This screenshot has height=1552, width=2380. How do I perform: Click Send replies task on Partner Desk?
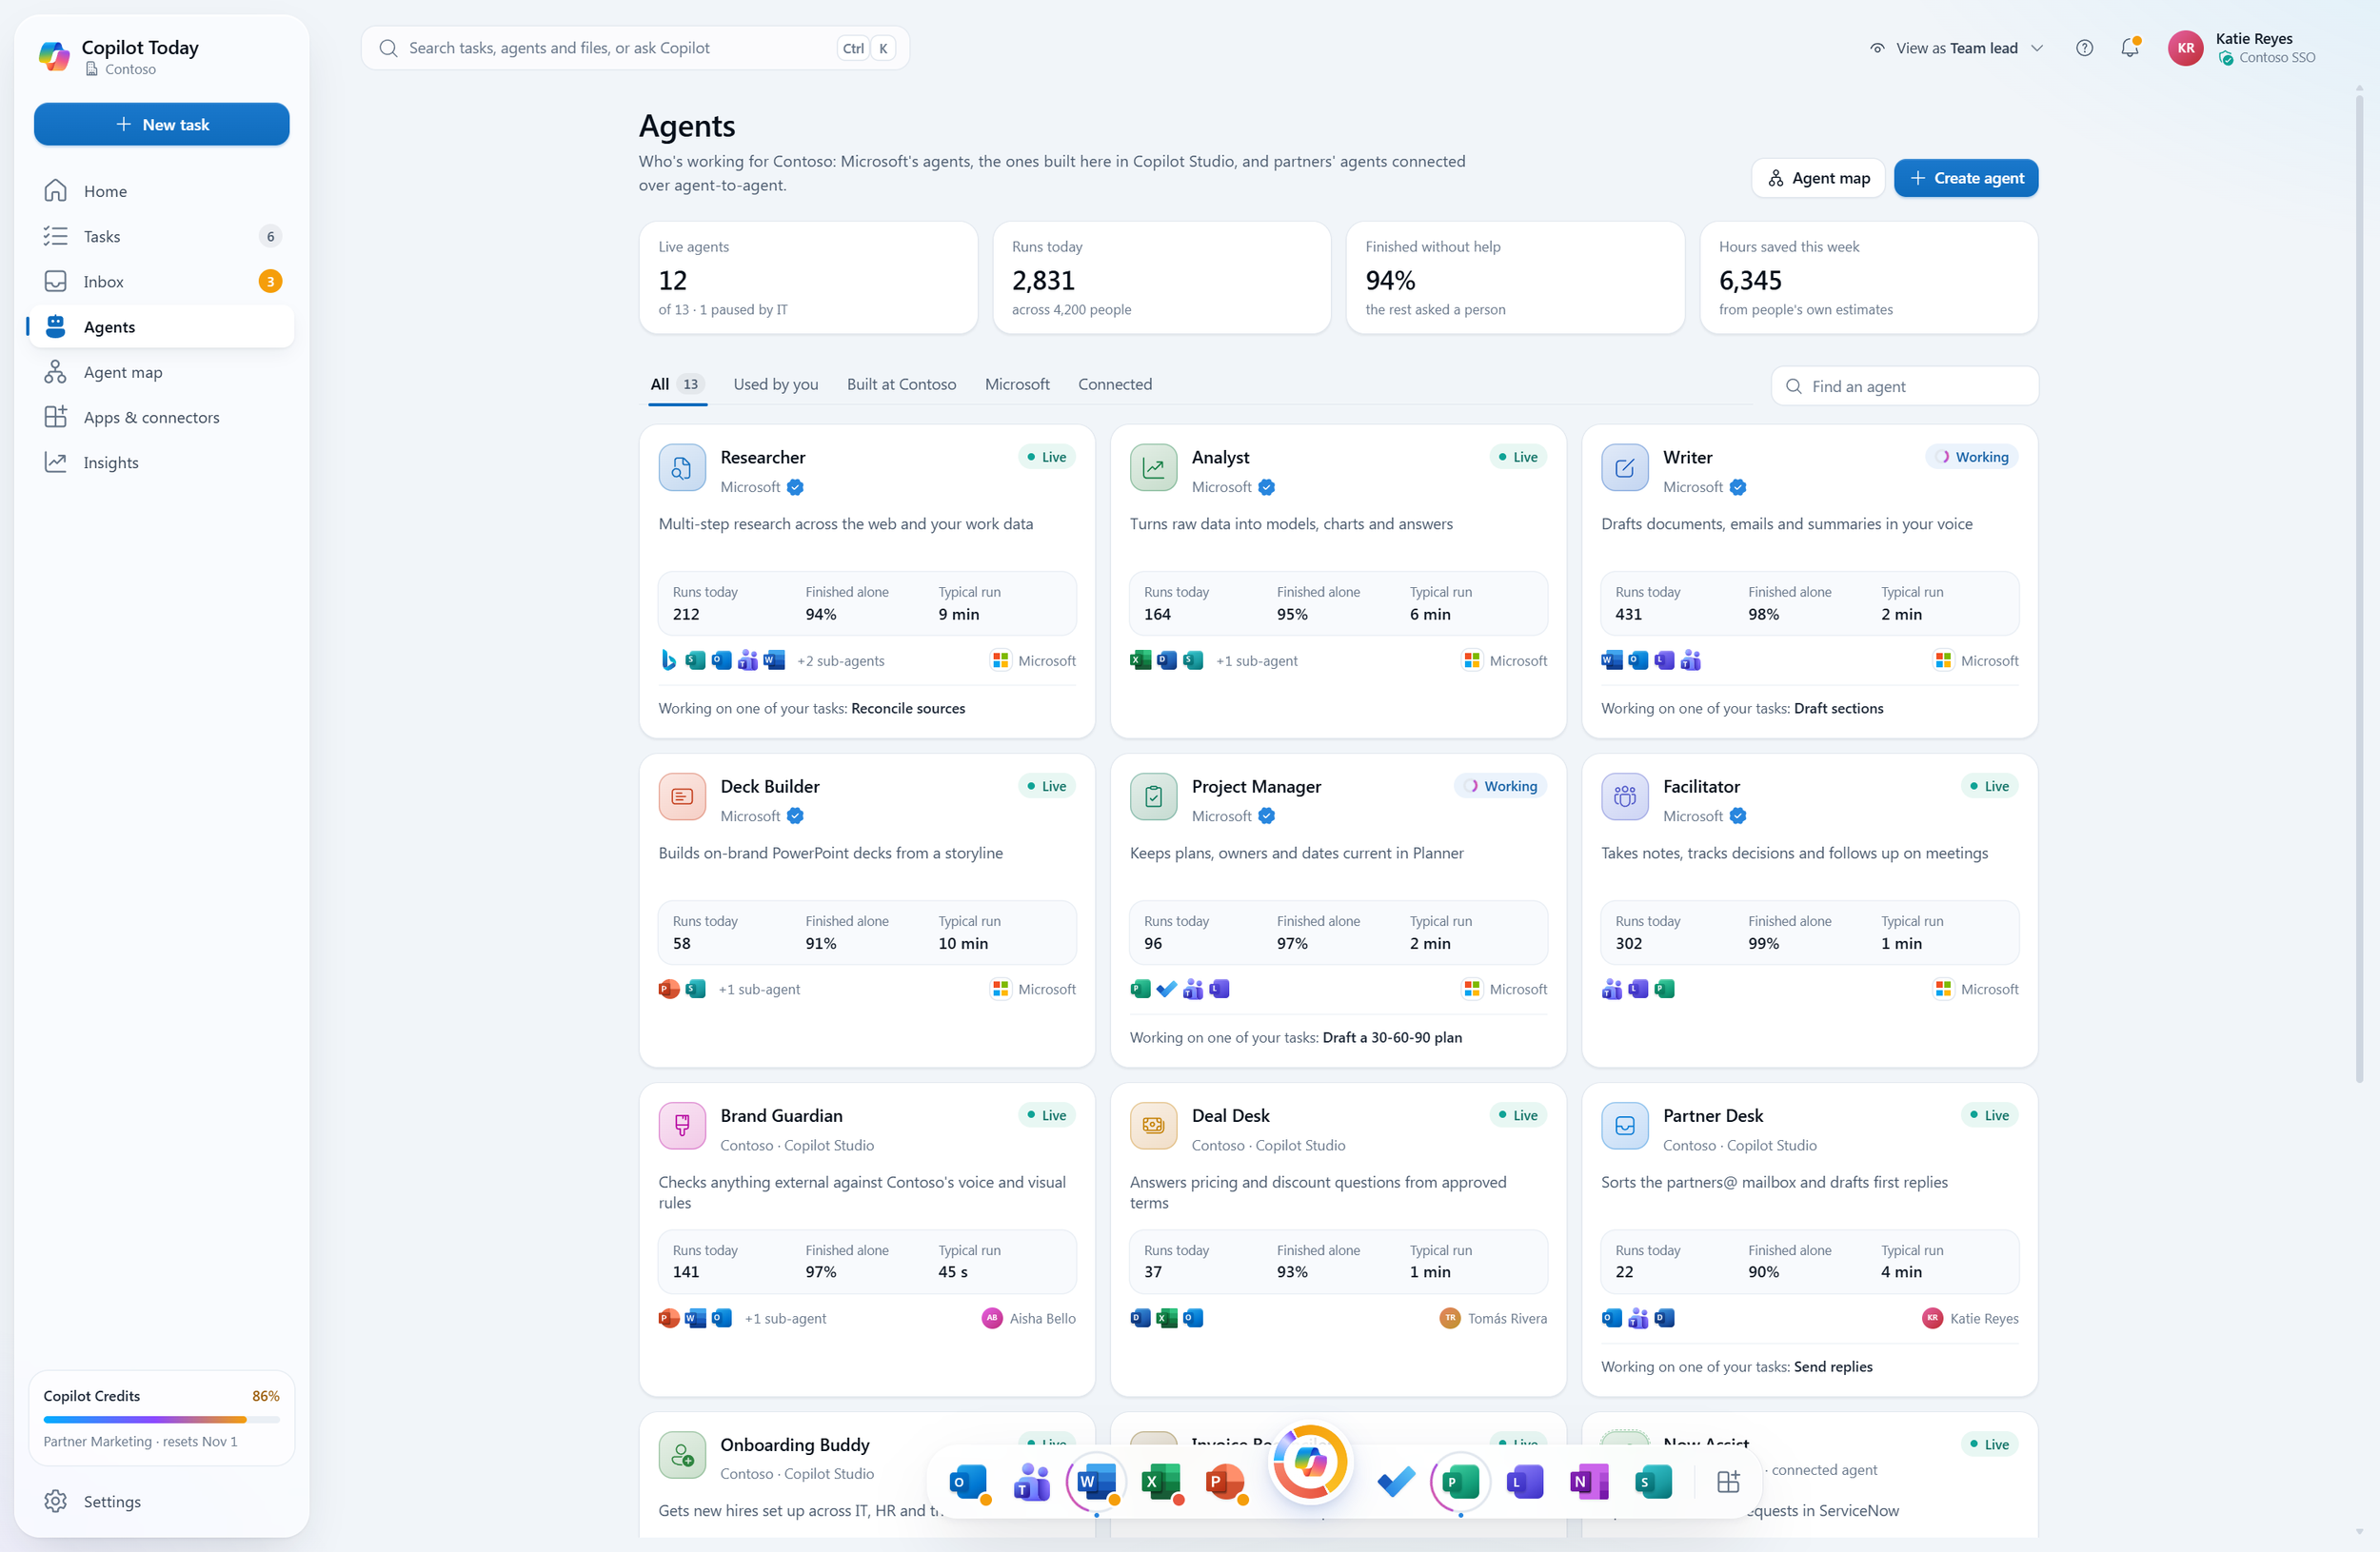point(1833,1367)
